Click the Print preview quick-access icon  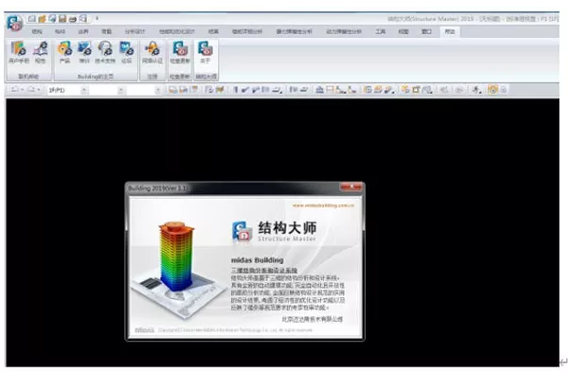83,18
